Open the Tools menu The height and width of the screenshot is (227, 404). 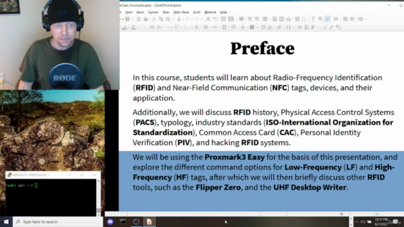tap(196, 12)
